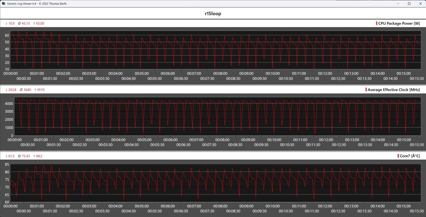Click the Average Effective Clock [MHz] legend label
This screenshot has height=217, width=426.
point(394,90)
